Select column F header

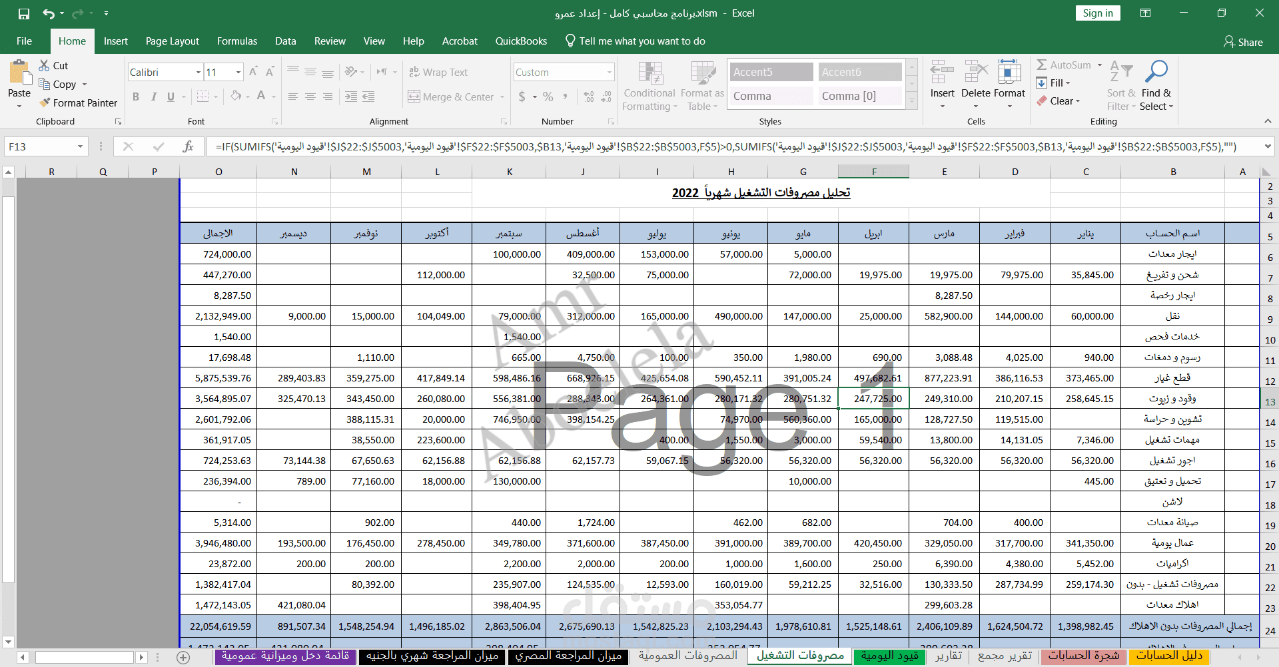coord(873,172)
